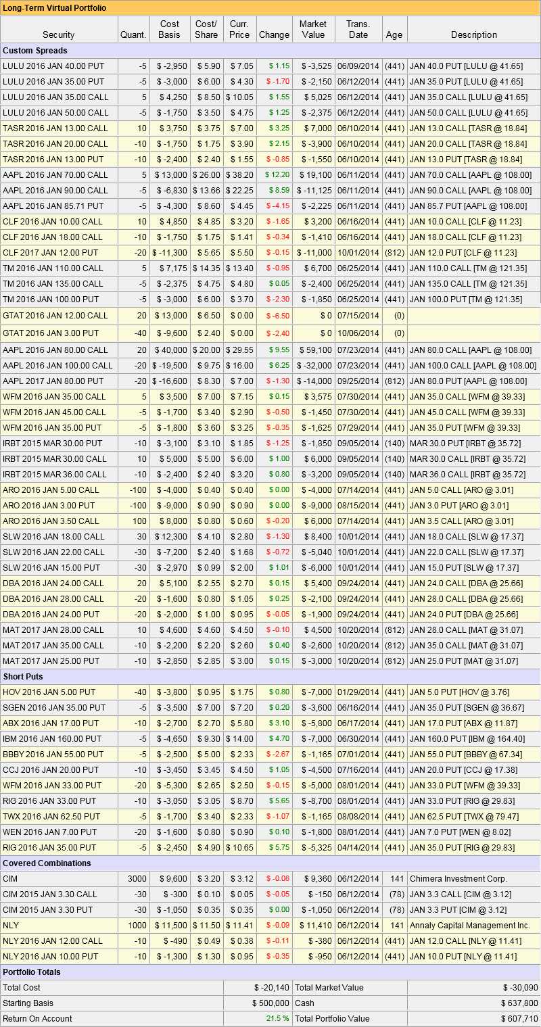Viewport: 541px width, 1027px height.
Task: Select CIM 2015 JAN 3.30 CALL security
Action: pyautogui.click(x=50, y=894)
